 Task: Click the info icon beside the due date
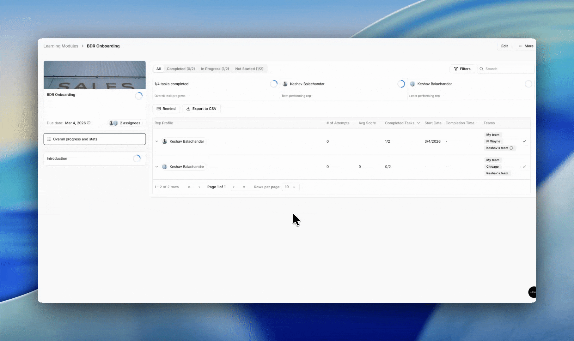coord(89,123)
